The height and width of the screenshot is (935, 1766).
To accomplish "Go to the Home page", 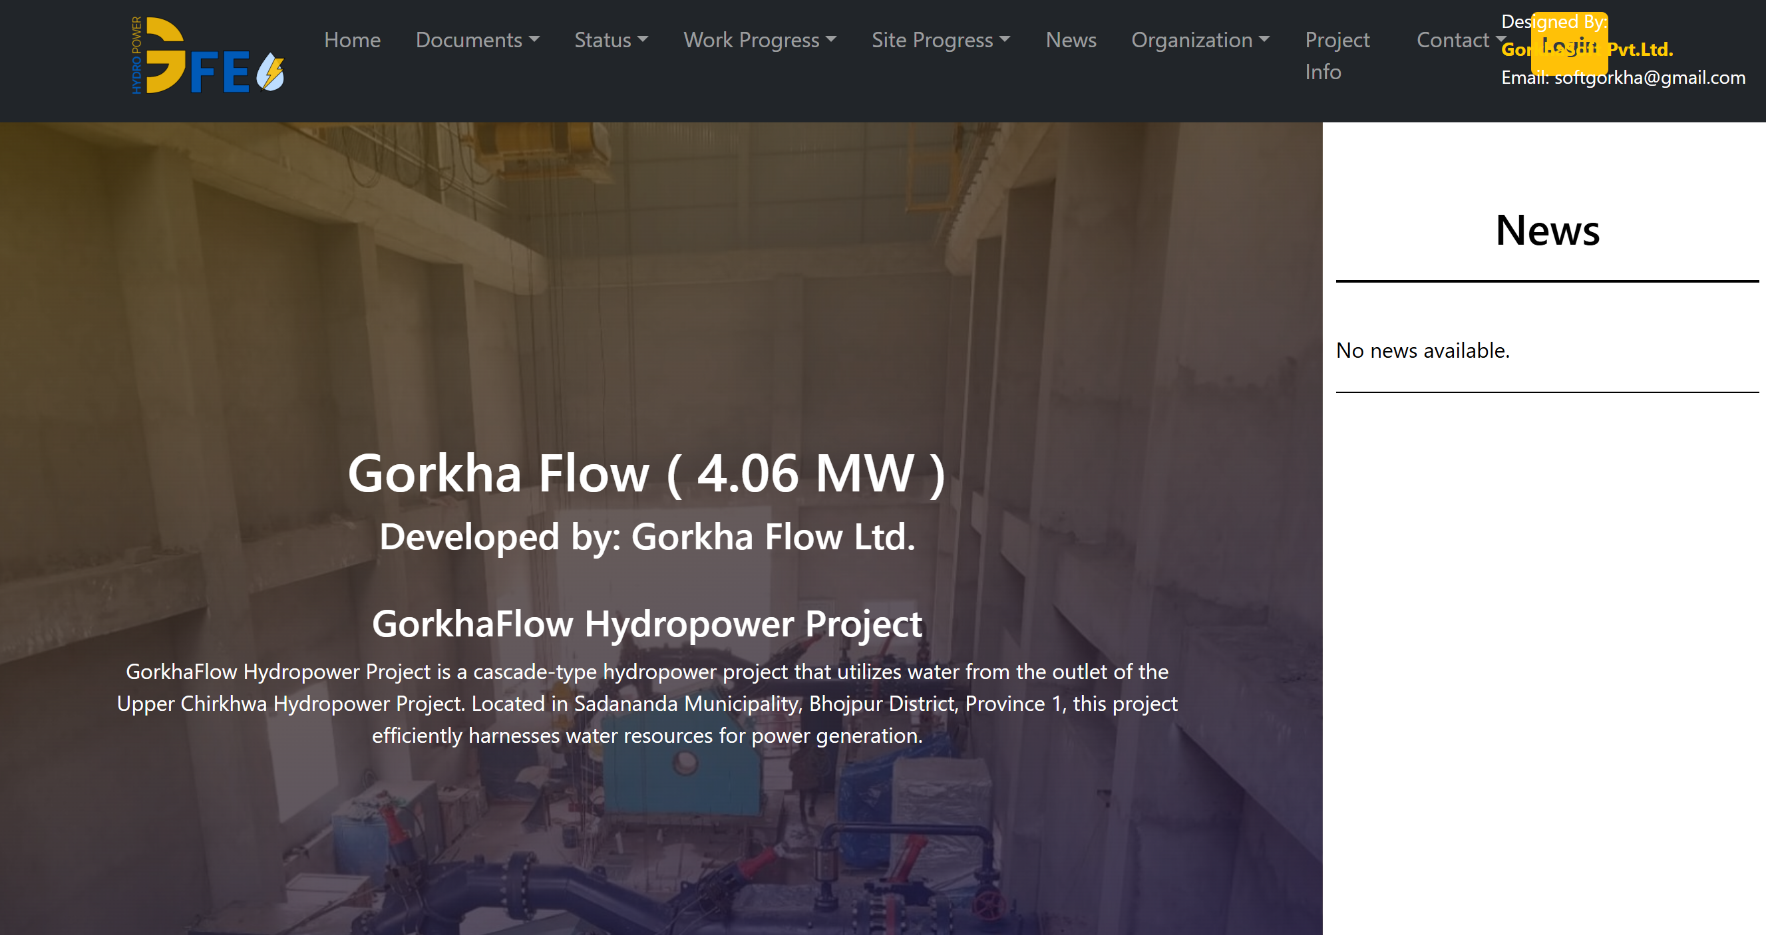I will coord(352,40).
